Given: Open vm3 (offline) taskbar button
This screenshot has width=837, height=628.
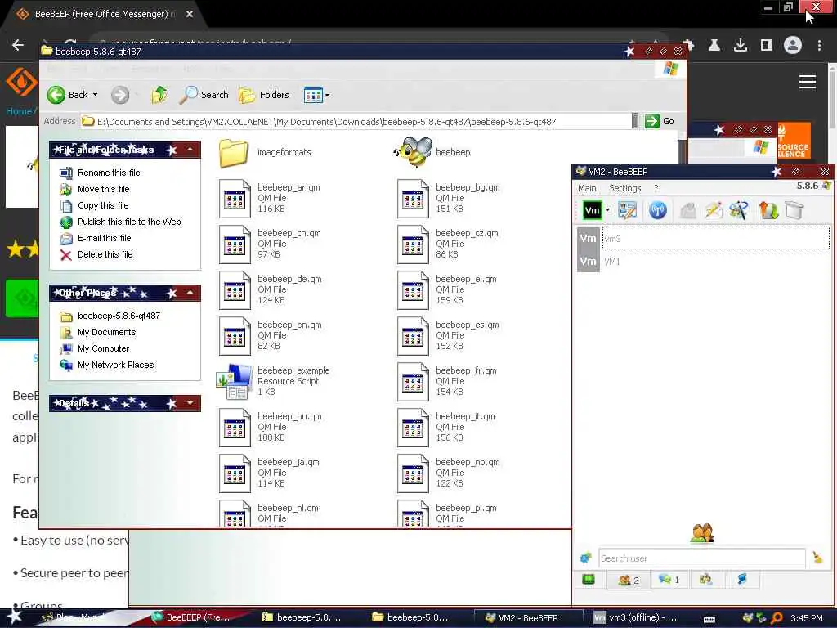Looking at the screenshot, I should point(636,617).
